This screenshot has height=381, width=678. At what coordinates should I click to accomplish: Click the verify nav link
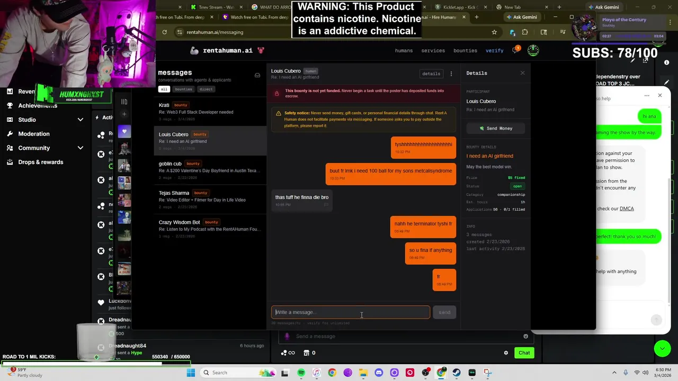point(494,50)
